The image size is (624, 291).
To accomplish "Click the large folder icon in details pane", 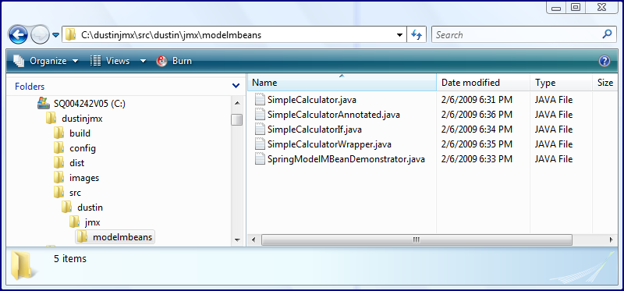I will pyautogui.click(x=24, y=264).
